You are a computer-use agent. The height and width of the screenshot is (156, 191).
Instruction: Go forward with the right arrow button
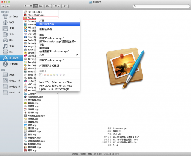point(8,6)
